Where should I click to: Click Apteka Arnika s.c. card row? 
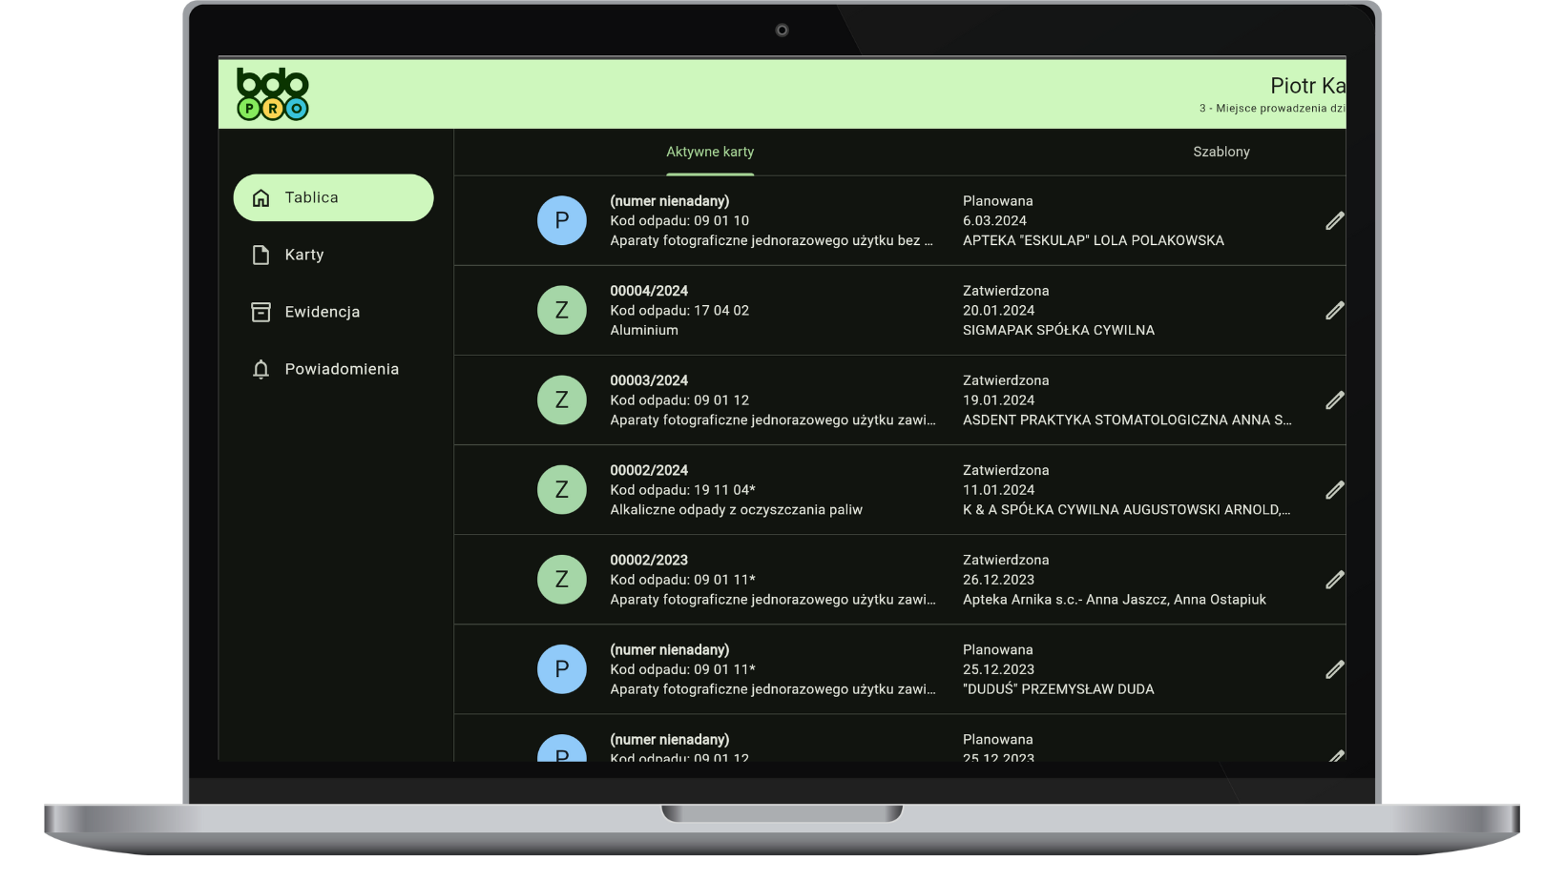1114,599
